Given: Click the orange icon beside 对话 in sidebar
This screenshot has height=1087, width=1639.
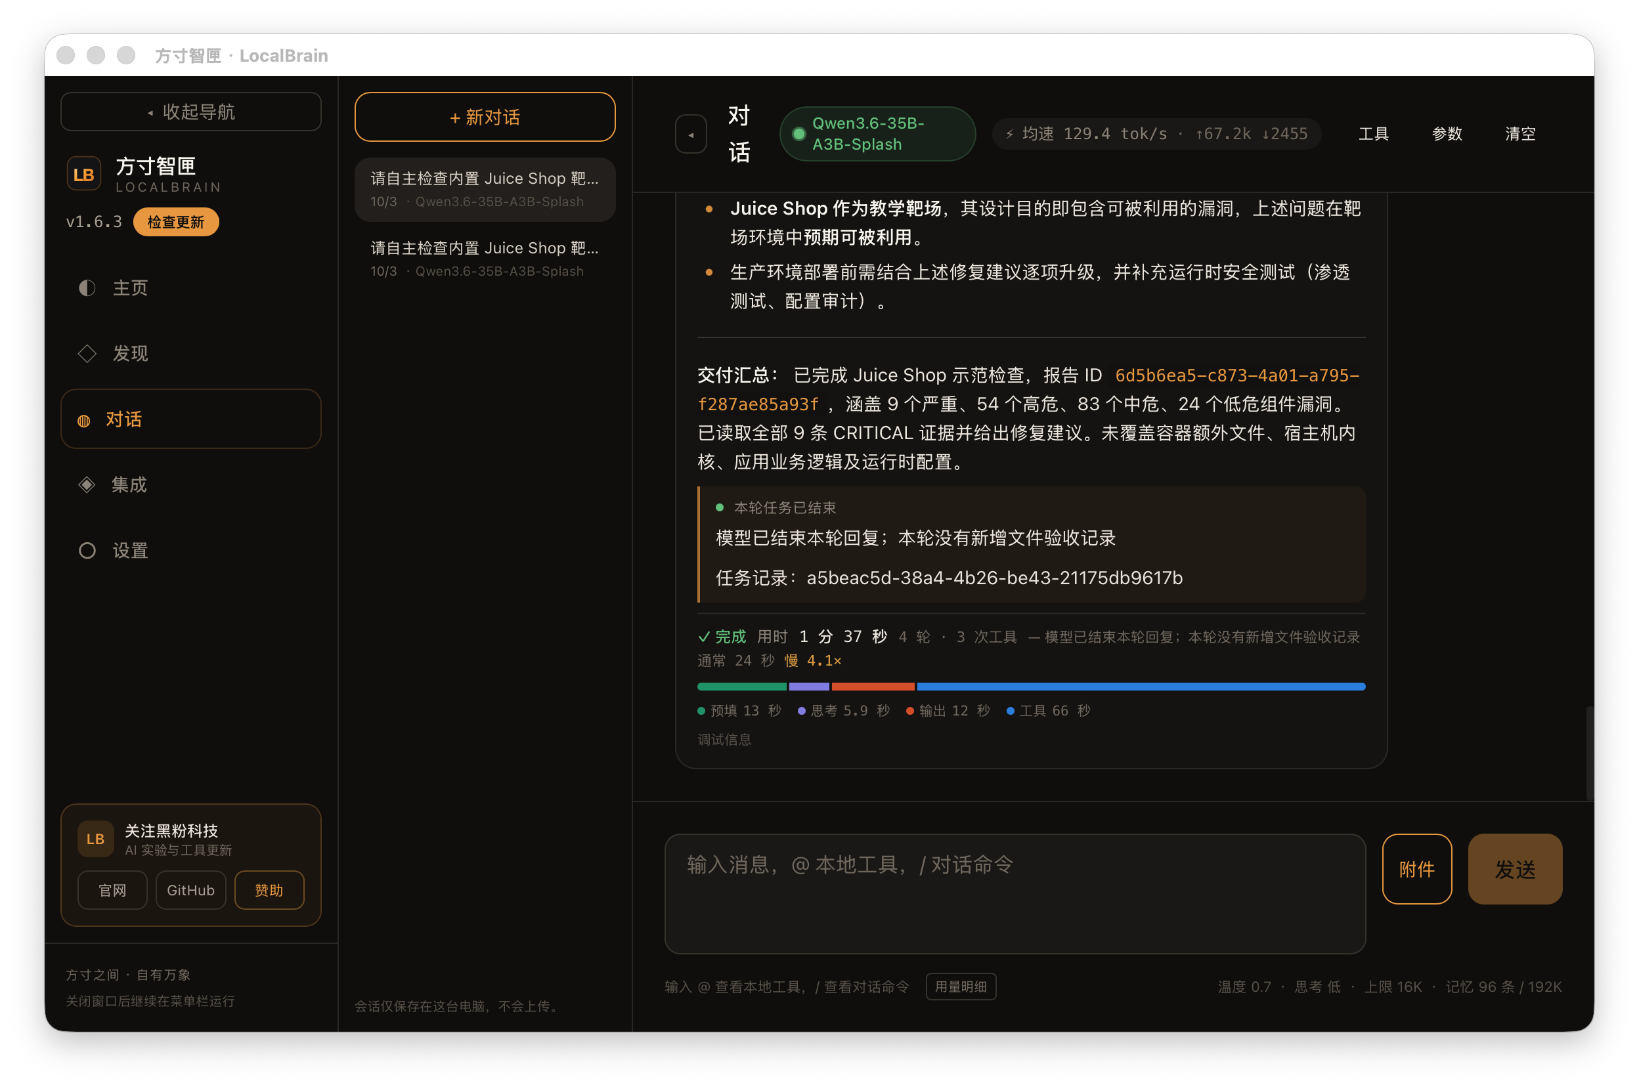Looking at the screenshot, I should click(84, 420).
